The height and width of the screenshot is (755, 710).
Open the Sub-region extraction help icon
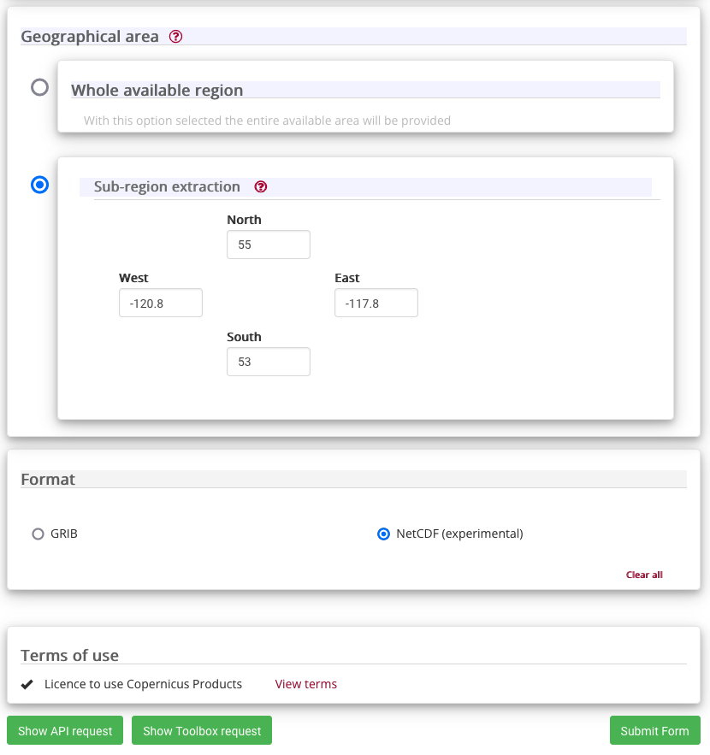tap(261, 186)
